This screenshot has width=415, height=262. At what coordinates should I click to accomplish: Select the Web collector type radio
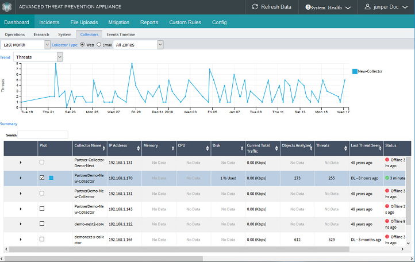(82, 44)
